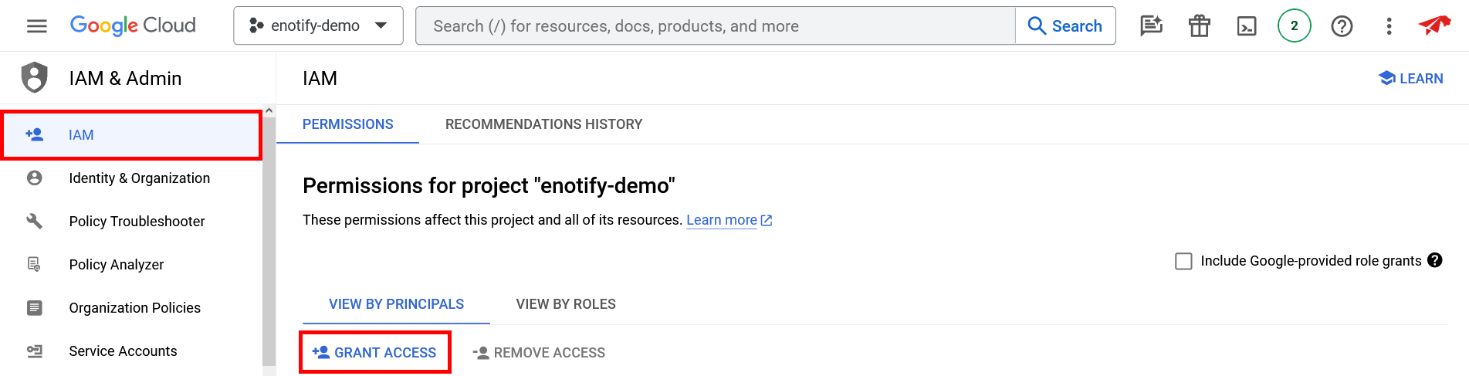Image resolution: width=1469 pixels, height=376 pixels.
Task: Activate Cloud Shell terminal icon
Action: (1247, 26)
